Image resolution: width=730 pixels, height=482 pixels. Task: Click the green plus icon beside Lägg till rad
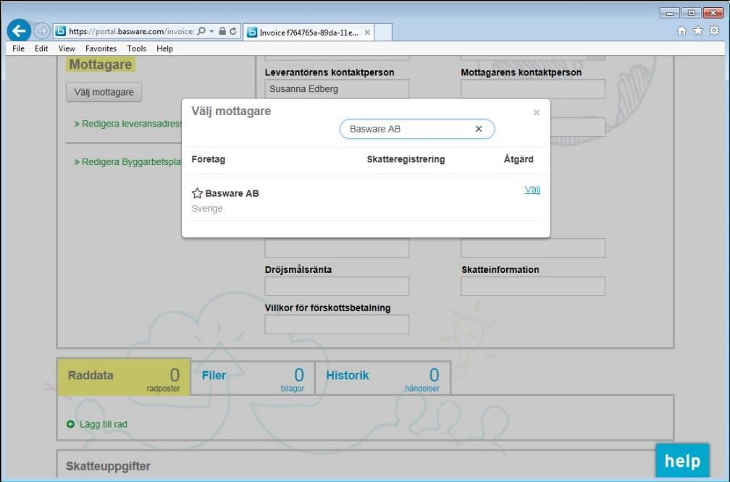point(70,424)
